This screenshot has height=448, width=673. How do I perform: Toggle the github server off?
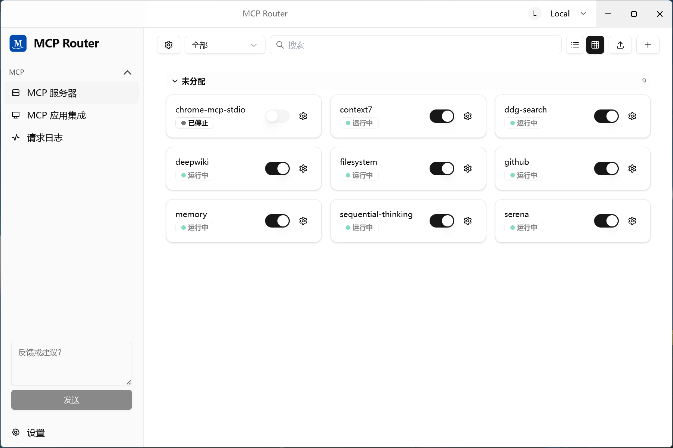pyautogui.click(x=606, y=169)
